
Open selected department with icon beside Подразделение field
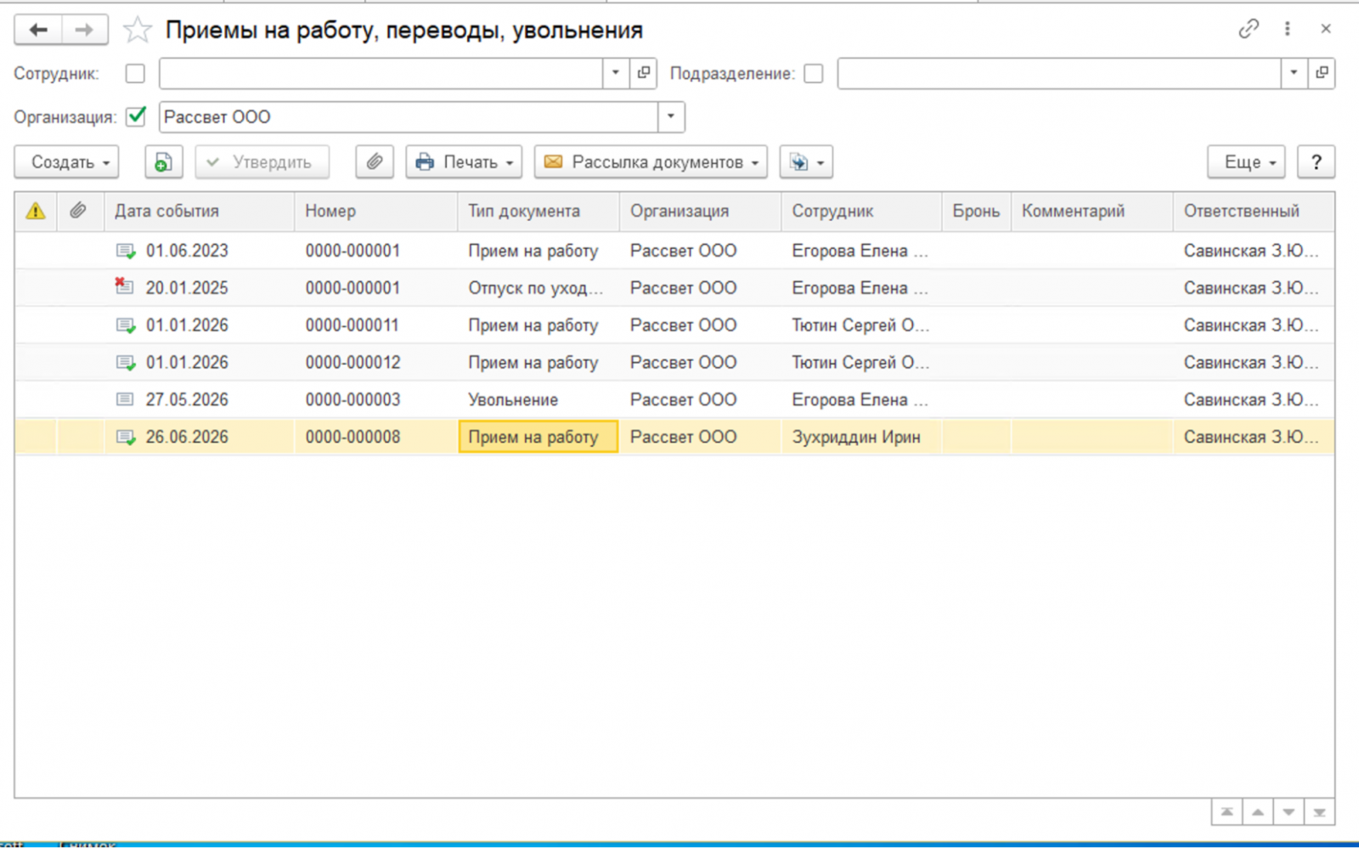[1322, 73]
